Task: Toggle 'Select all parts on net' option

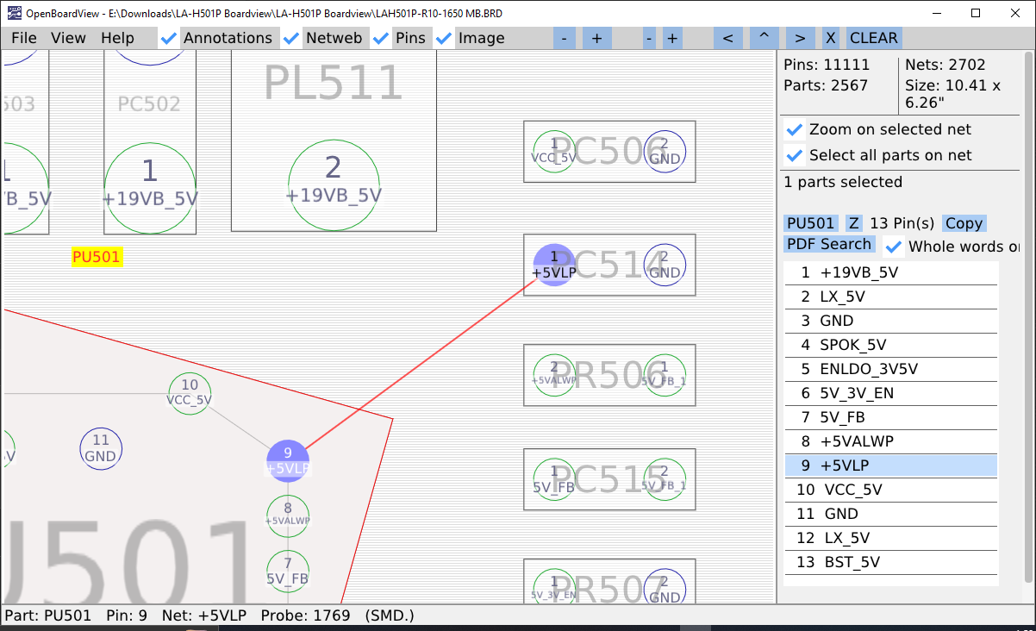Action: tap(795, 156)
